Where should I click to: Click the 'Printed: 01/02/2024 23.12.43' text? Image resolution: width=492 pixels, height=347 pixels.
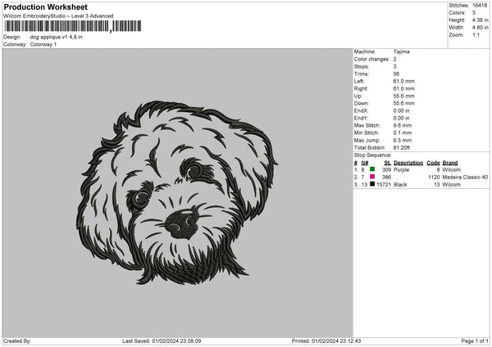point(326,340)
